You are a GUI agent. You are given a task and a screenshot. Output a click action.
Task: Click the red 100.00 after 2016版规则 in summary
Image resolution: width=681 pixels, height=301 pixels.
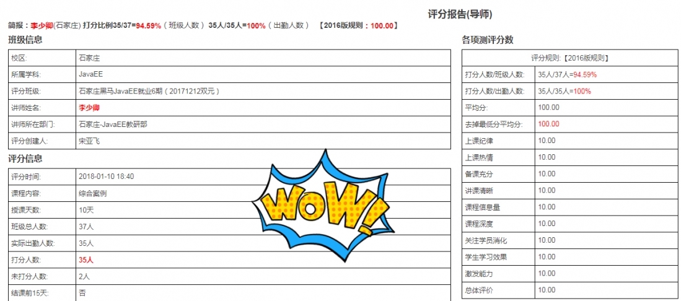(x=382, y=26)
